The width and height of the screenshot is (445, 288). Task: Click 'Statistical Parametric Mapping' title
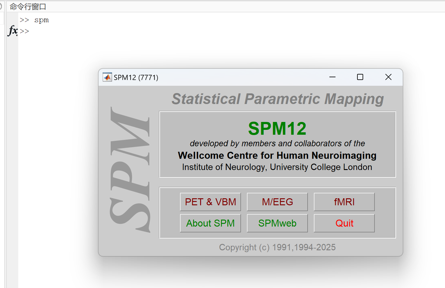coord(278,99)
